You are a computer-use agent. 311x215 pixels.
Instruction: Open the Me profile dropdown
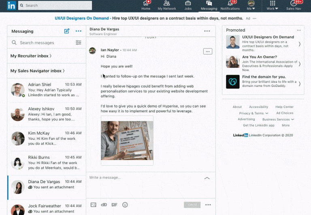(x=251, y=6)
